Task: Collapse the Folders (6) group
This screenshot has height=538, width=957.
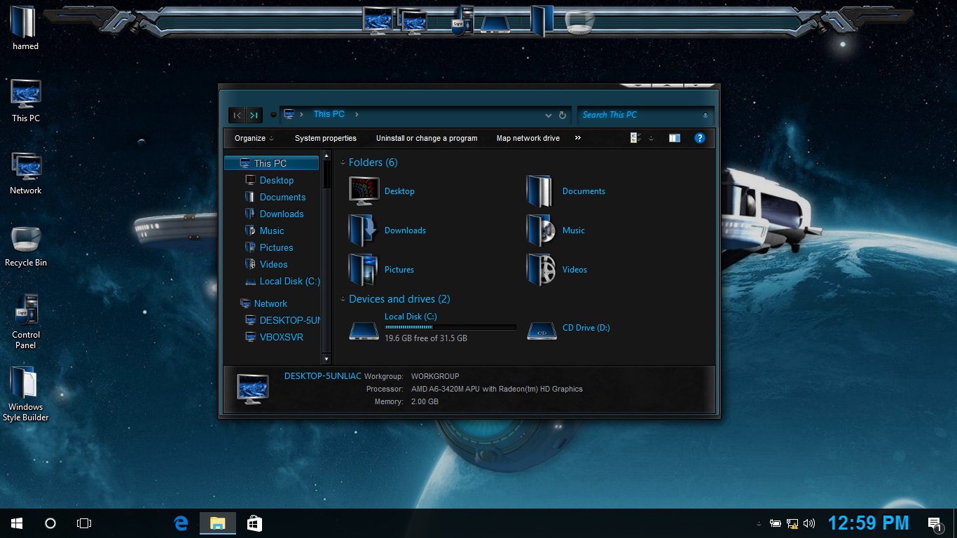Action: 343,163
